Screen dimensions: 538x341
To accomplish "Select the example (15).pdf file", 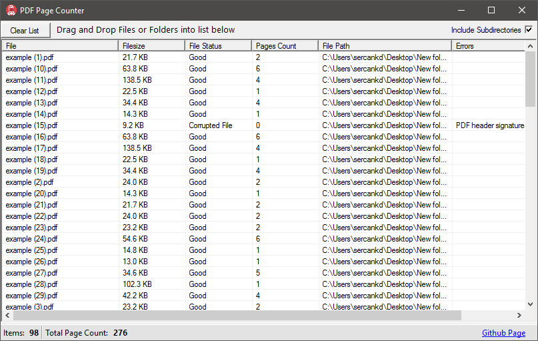I will tap(31, 125).
